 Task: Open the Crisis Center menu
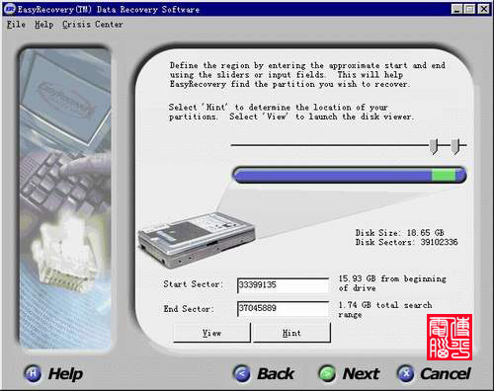point(93,25)
